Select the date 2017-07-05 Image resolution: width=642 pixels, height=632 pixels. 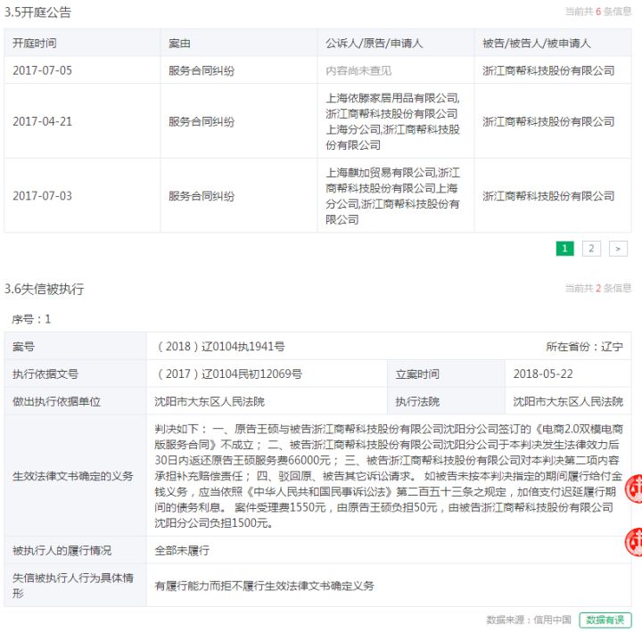point(42,70)
